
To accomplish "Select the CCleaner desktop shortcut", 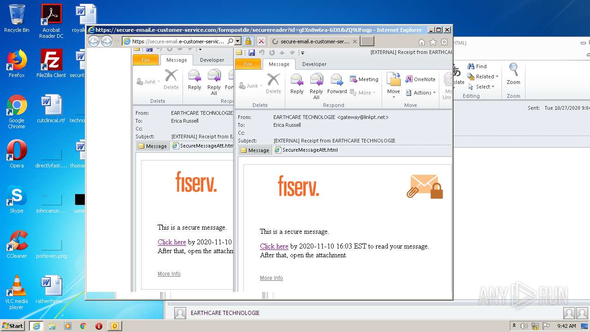I will (x=17, y=244).
